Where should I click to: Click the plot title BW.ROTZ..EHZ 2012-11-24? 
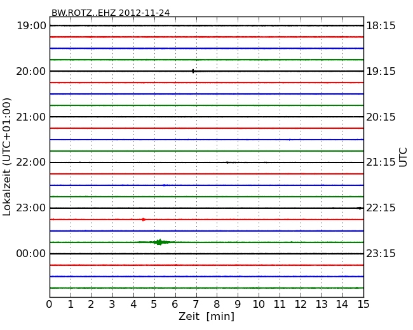tap(111, 13)
